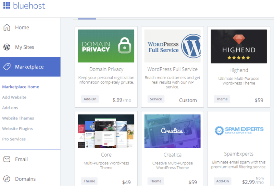274x188 pixels.
Task: Click the $49 price on Core card
Action: point(126,182)
